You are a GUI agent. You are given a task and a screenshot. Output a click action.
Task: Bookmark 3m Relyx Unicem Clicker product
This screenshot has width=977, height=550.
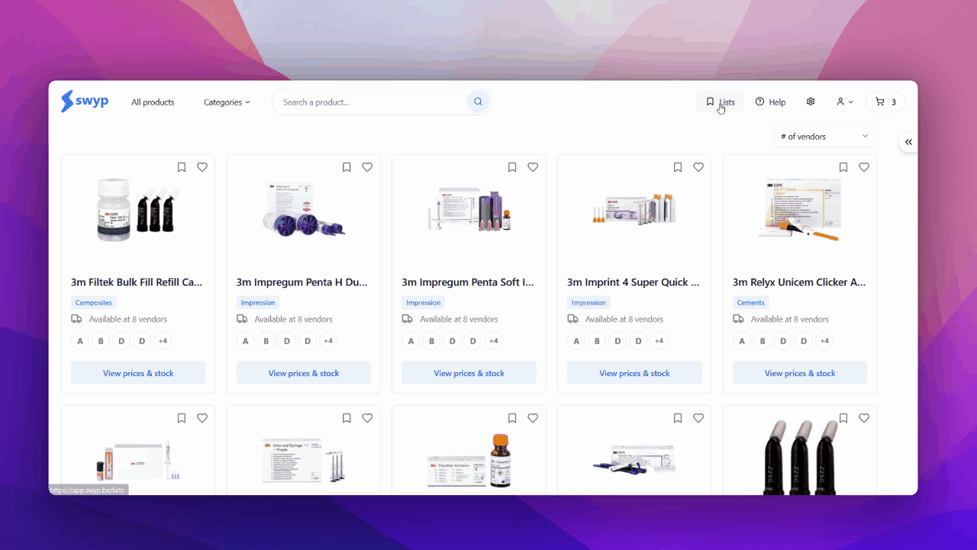[x=843, y=167]
